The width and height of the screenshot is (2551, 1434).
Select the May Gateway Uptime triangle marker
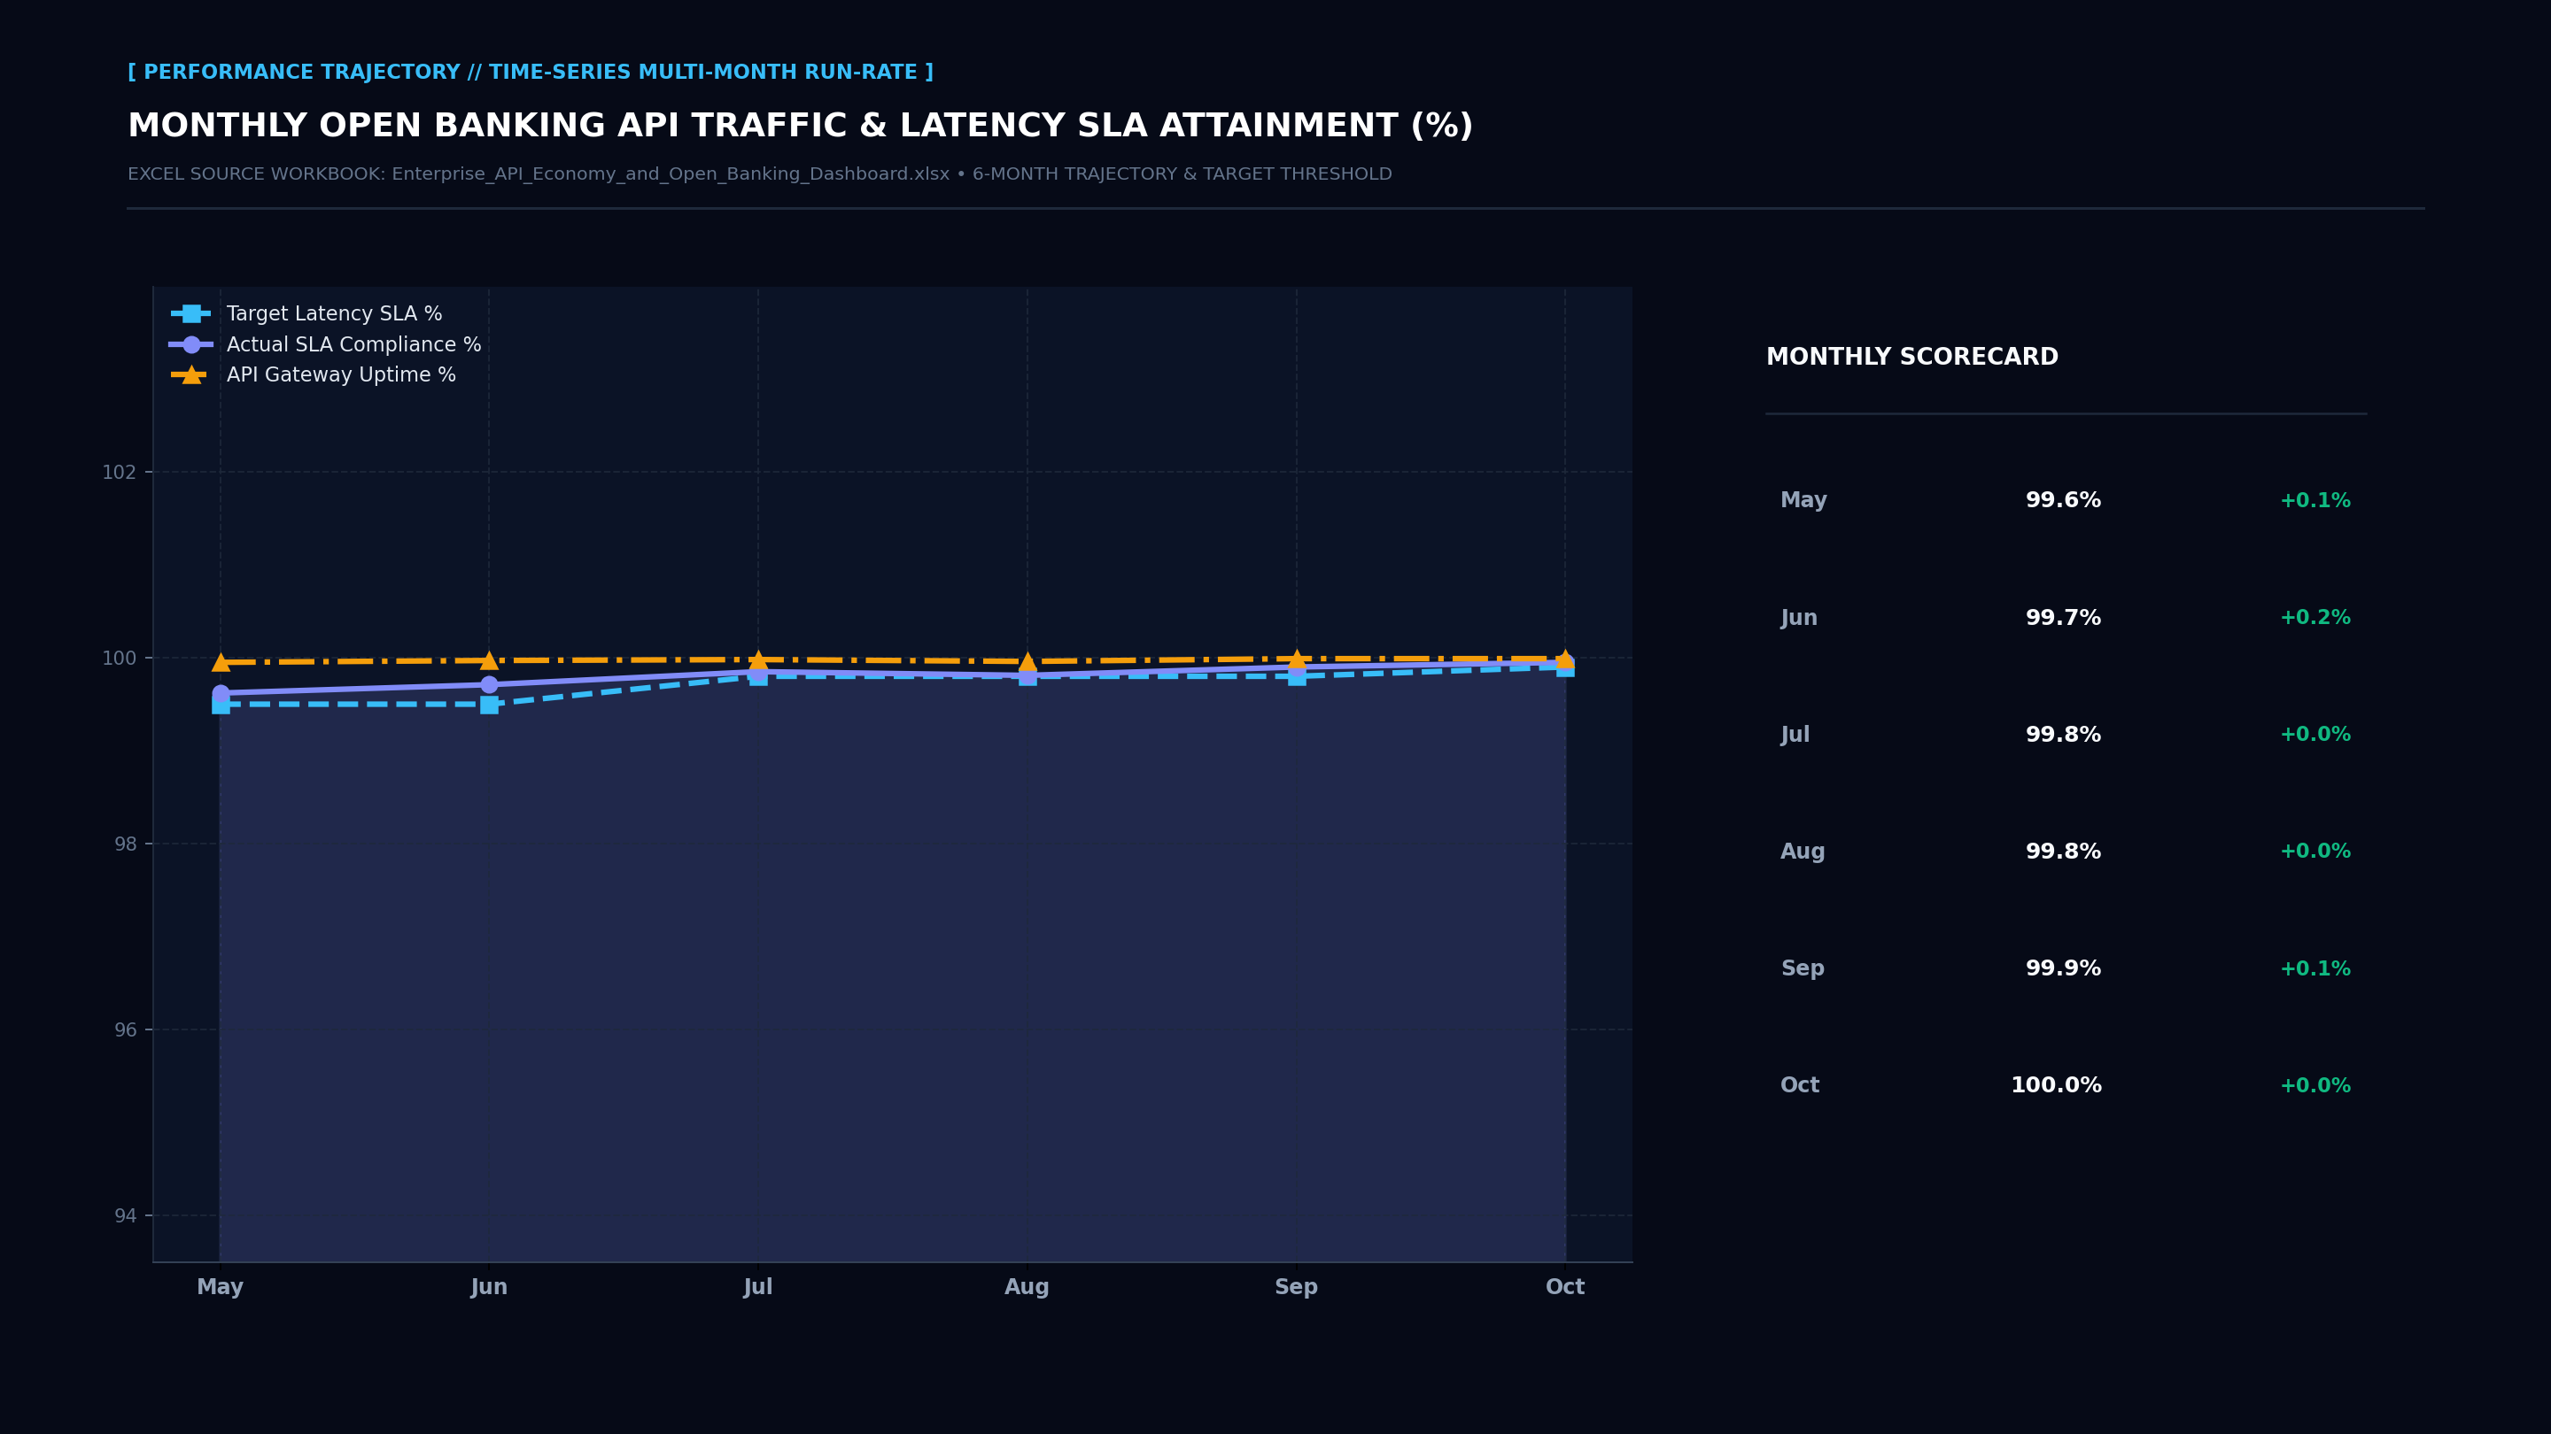point(220,662)
